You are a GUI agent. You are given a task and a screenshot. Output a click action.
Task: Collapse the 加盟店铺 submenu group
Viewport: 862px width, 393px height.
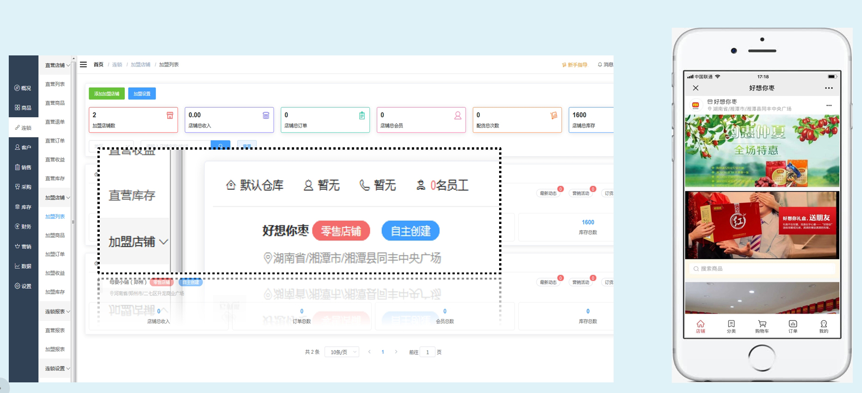pos(57,198)
